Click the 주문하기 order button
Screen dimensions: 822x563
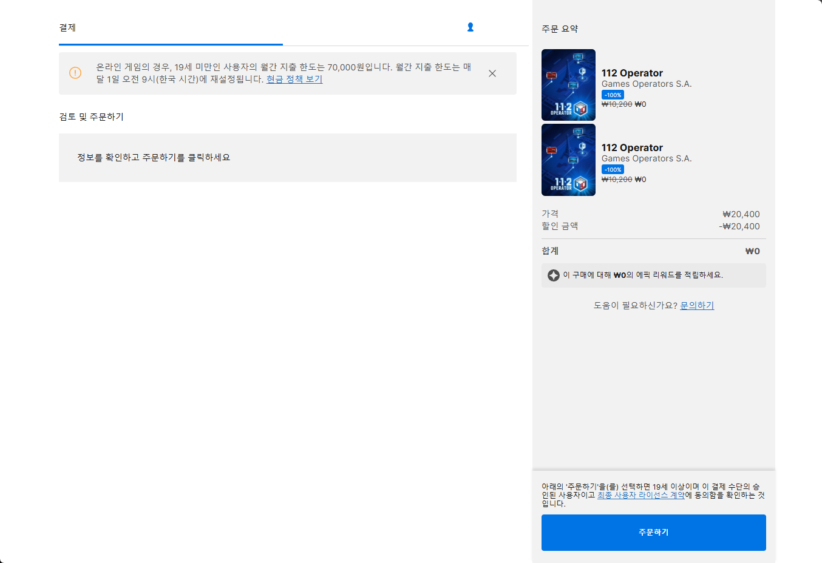pos(654,533)
